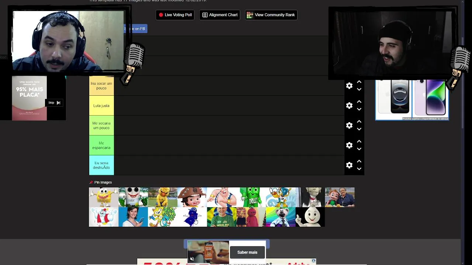The image size is (472, 265).
Task: Pick the puppet boy with older man image
Action: click(340, 197)
